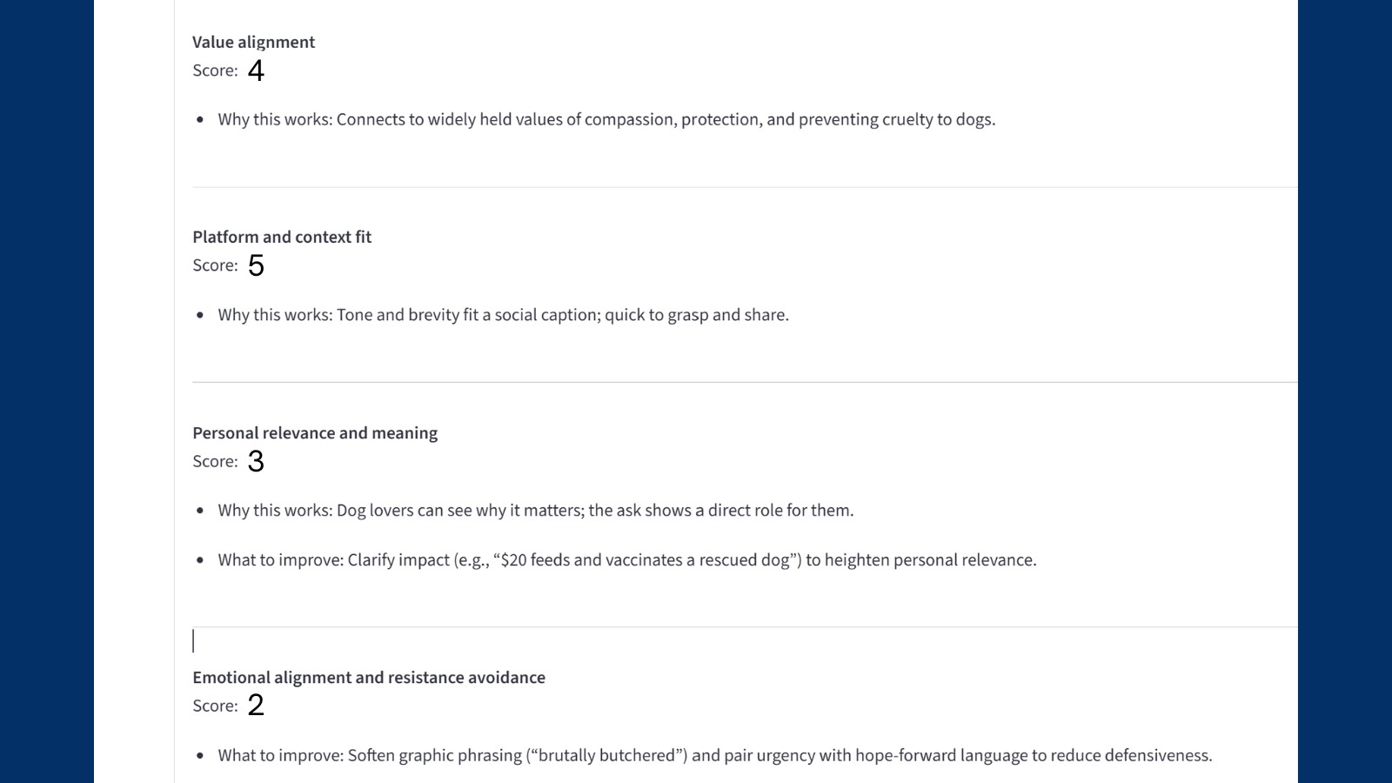This screenshot has height=783, width=1392.
Task: Click "Score:" label under Emotional alignment heading
Action: click(215, 706)
